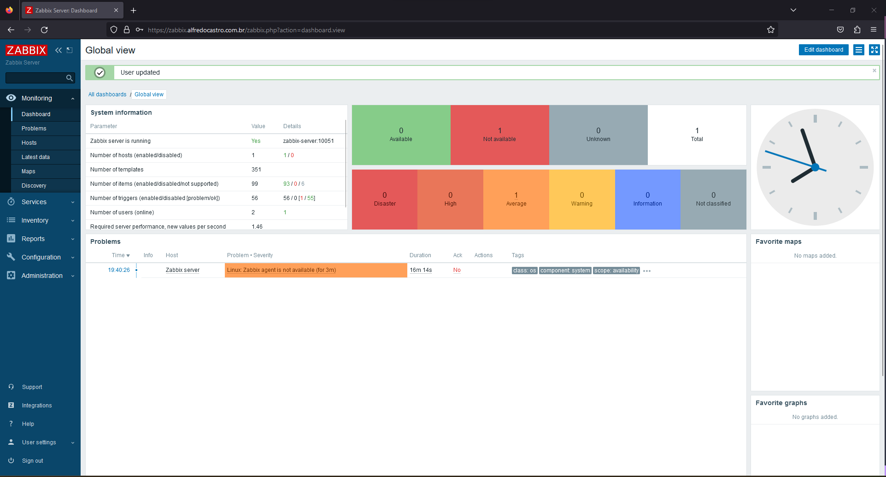Screen dimensions: 886x477
Task: Go to All dashboards breadcrumb
Action: (107, 94)
